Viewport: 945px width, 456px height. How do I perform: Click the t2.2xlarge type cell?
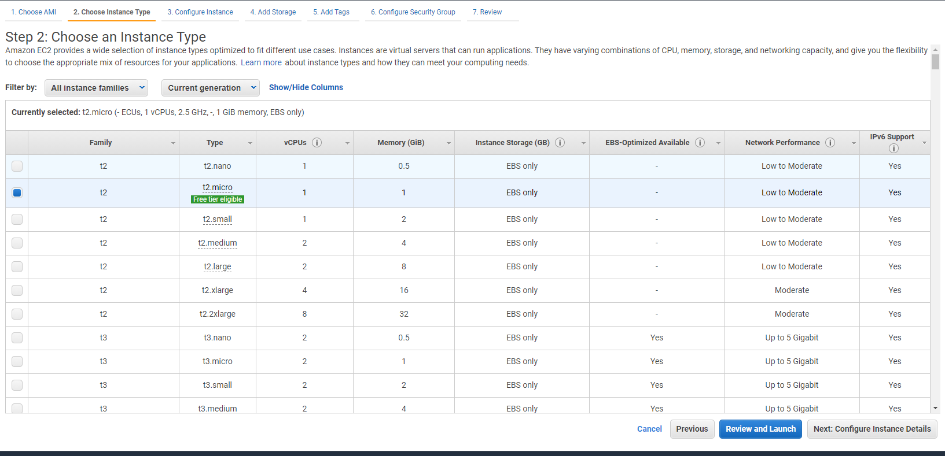[218, 314]
